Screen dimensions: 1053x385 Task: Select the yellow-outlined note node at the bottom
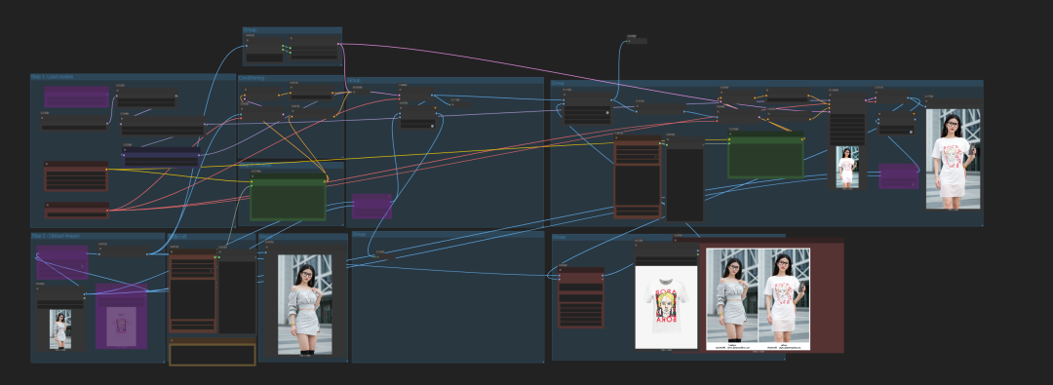click(213, 354)
